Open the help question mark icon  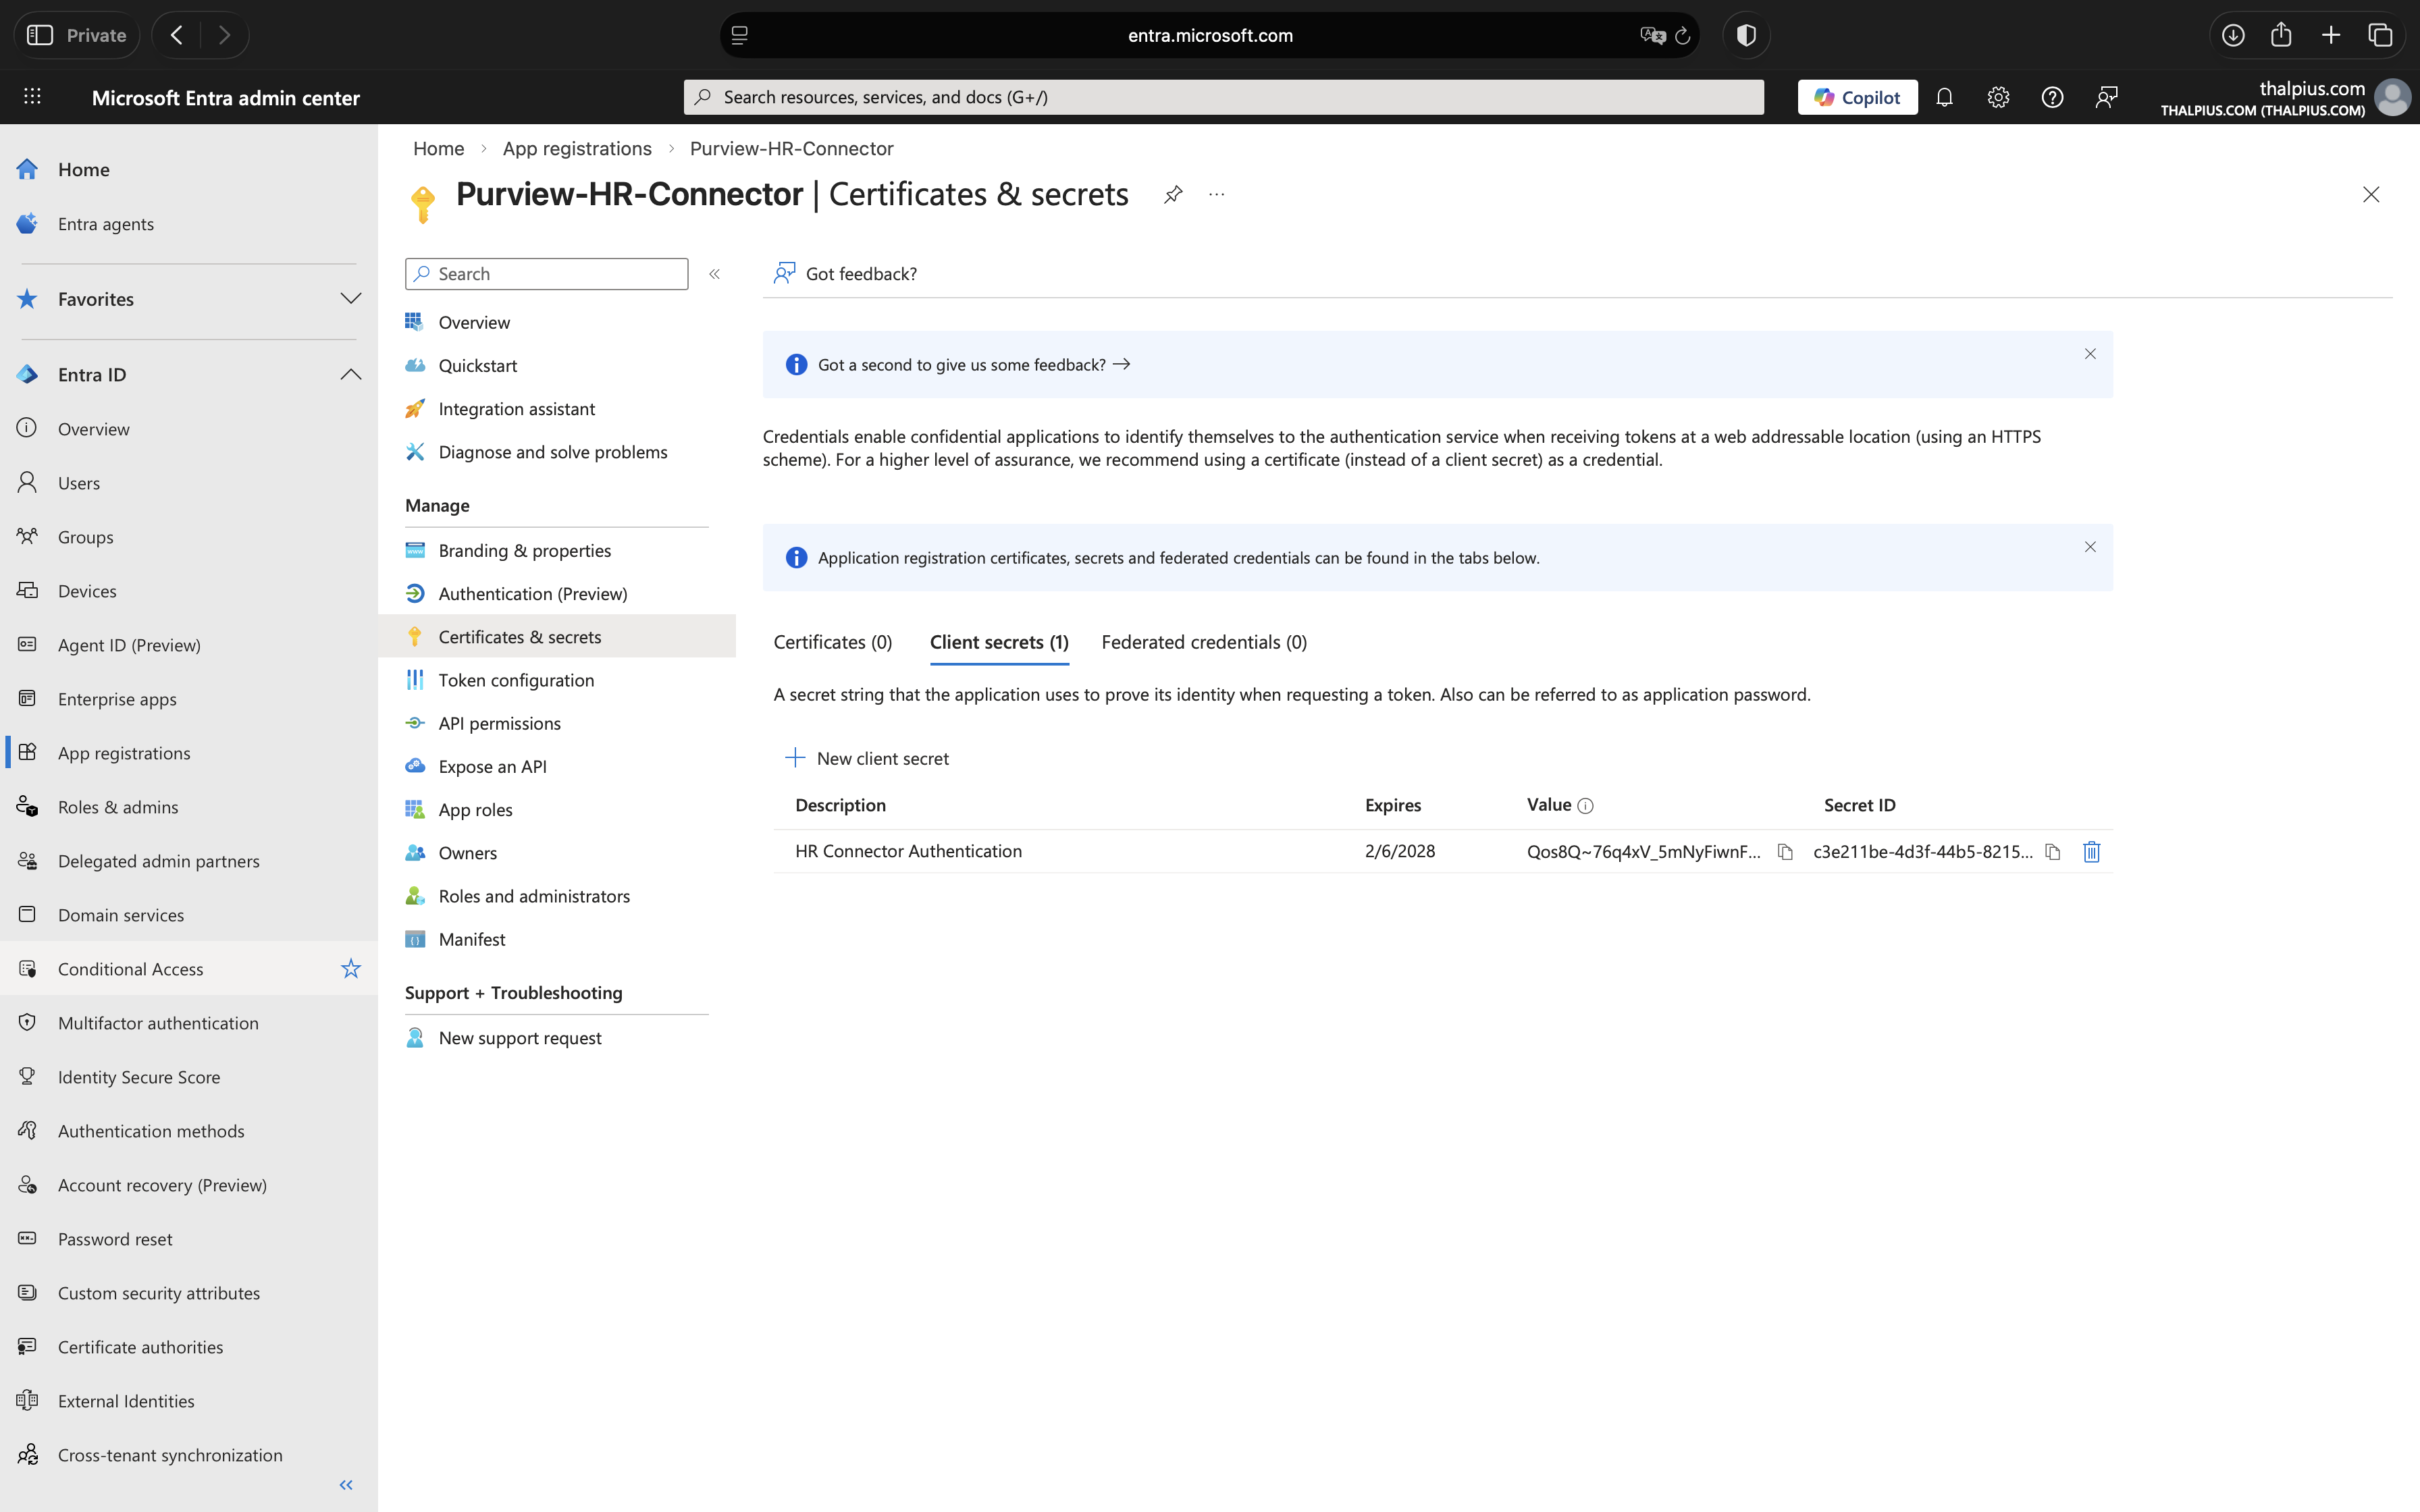(x=2052, y=97)
